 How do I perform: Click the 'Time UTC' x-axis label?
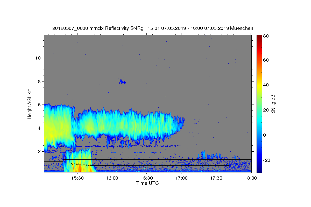147,183
